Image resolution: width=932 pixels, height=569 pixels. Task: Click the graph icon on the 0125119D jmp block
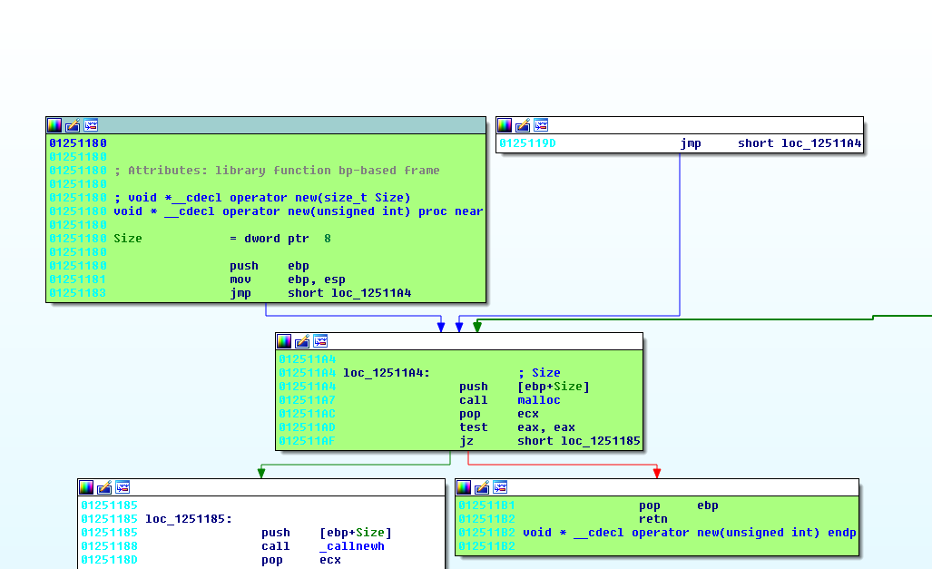541,125
